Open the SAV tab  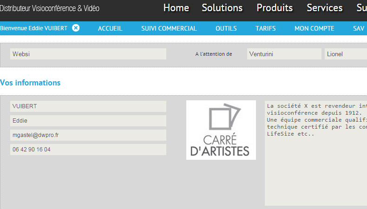pyautogui.click(x=359, y=28)
